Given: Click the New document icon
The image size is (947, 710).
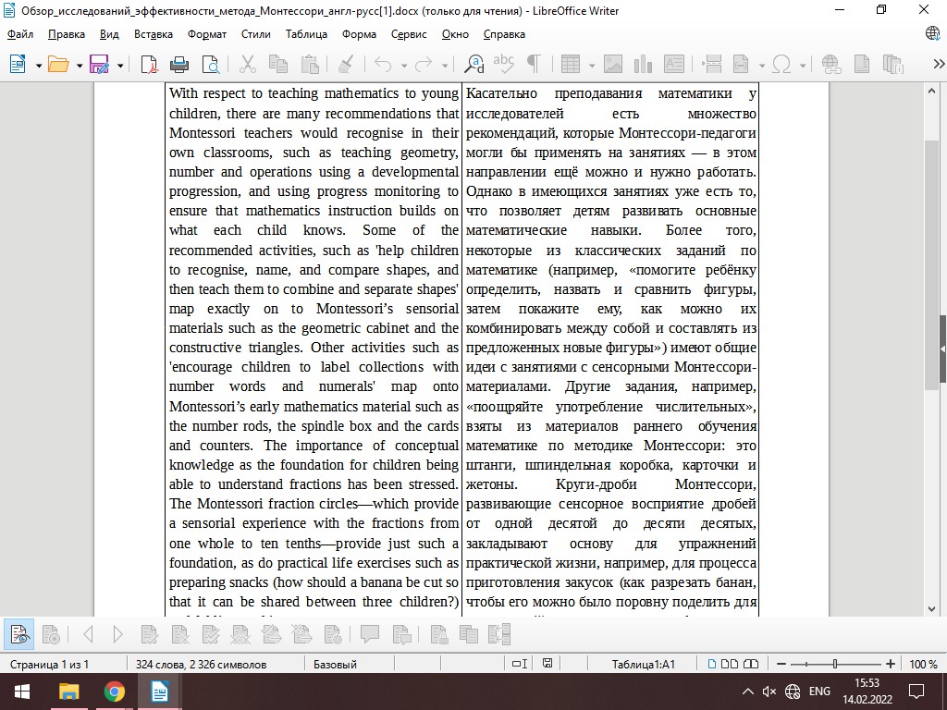Looking at the screenshot, I should point(18,64).
